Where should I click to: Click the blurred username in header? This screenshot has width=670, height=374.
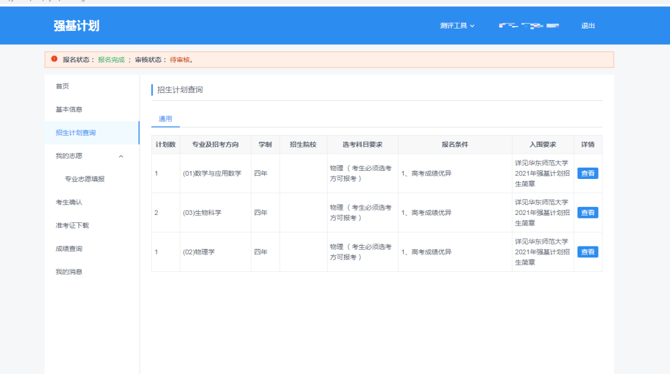click(529, 26)
